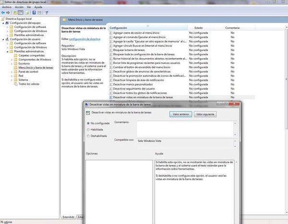Expand the Componentes de Windows folder
The width and height of the screenshot is (288, 224).
click(12, 60)
